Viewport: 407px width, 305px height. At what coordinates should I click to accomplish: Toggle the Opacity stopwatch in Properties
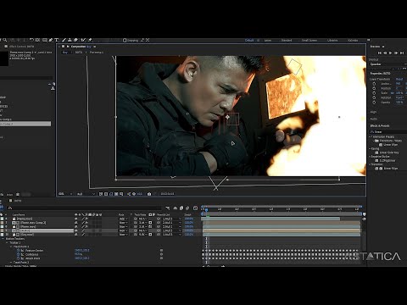coord(375,102)
